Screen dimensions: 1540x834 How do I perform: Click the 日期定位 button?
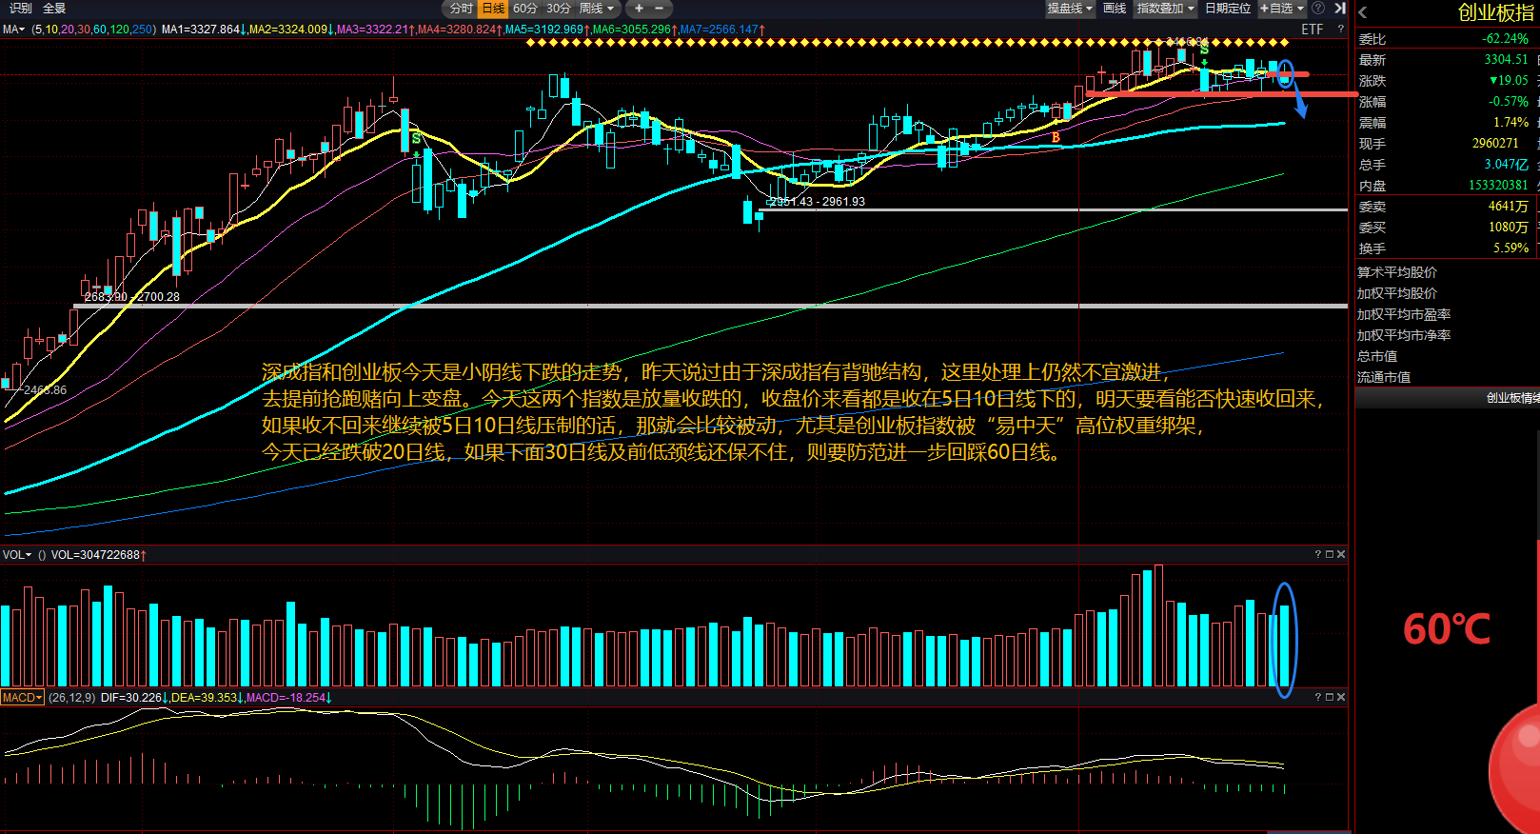coord(1228,9)
